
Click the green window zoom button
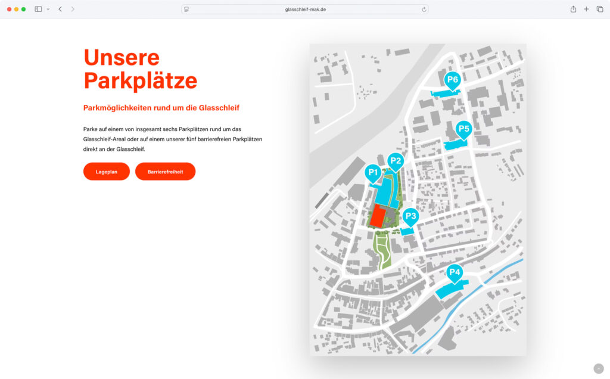pos(23,9)
